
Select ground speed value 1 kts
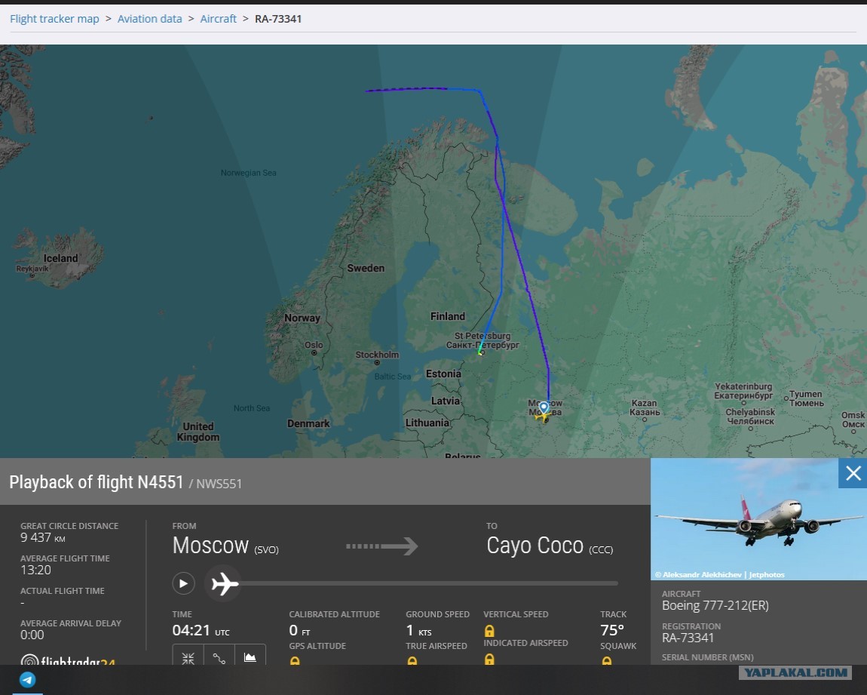[418, 630]
